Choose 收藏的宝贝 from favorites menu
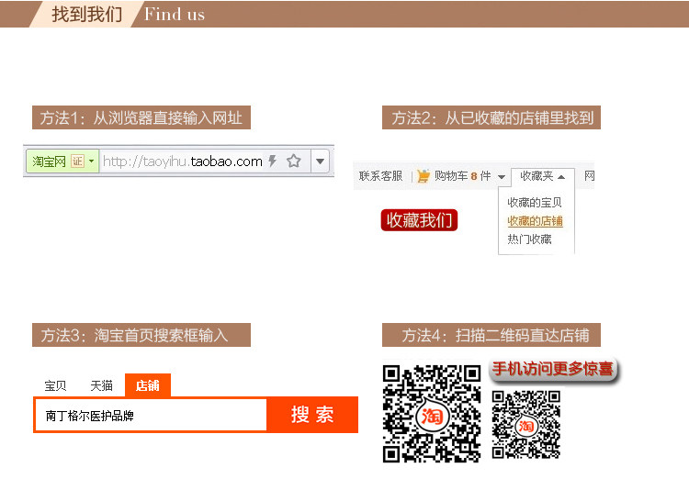Image resolution: width=689 pixels, height=501 pixels. pyautogui.click(x=535, y=202)
